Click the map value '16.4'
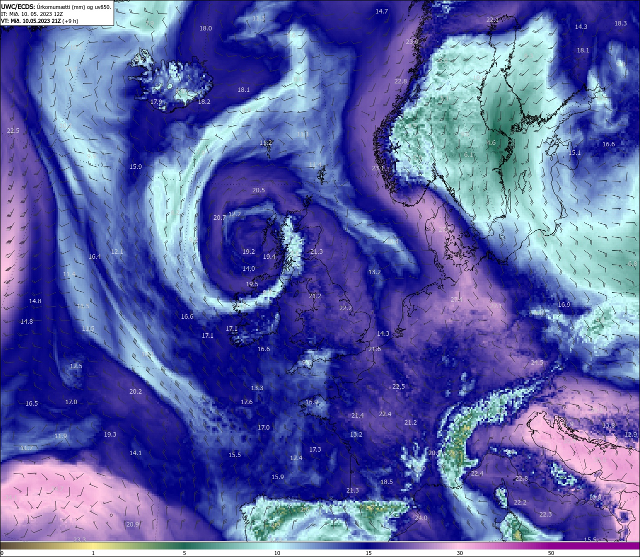Viewport: 640px width, 557px height. [x=94, y=257]
